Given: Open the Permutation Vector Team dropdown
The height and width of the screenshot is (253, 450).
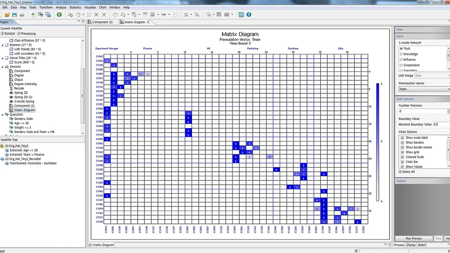Looking at the screenshot, I should (424, 89).
